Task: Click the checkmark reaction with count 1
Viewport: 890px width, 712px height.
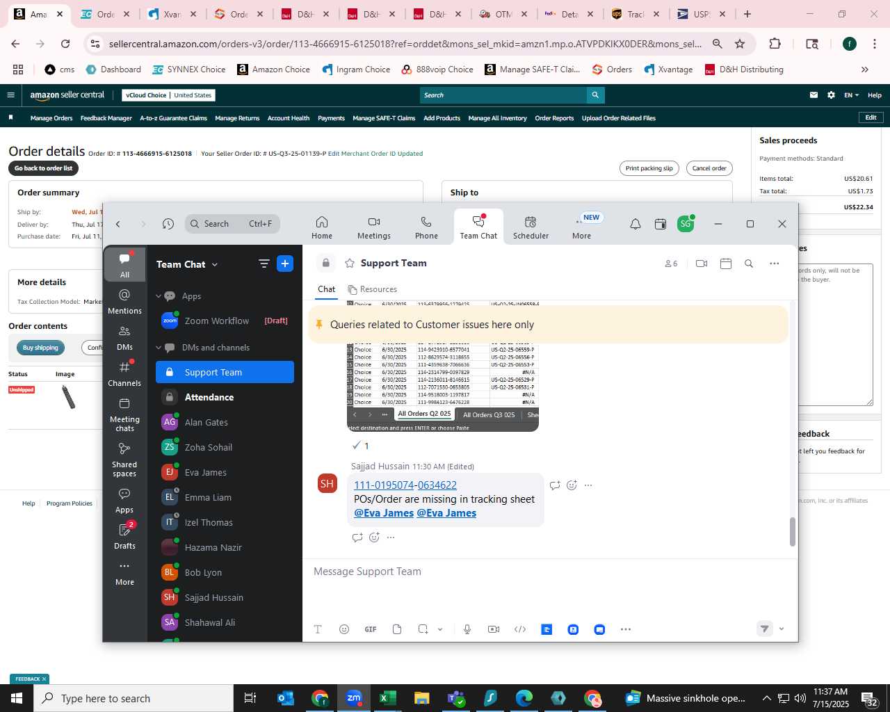Action: (x=361, y=446)
